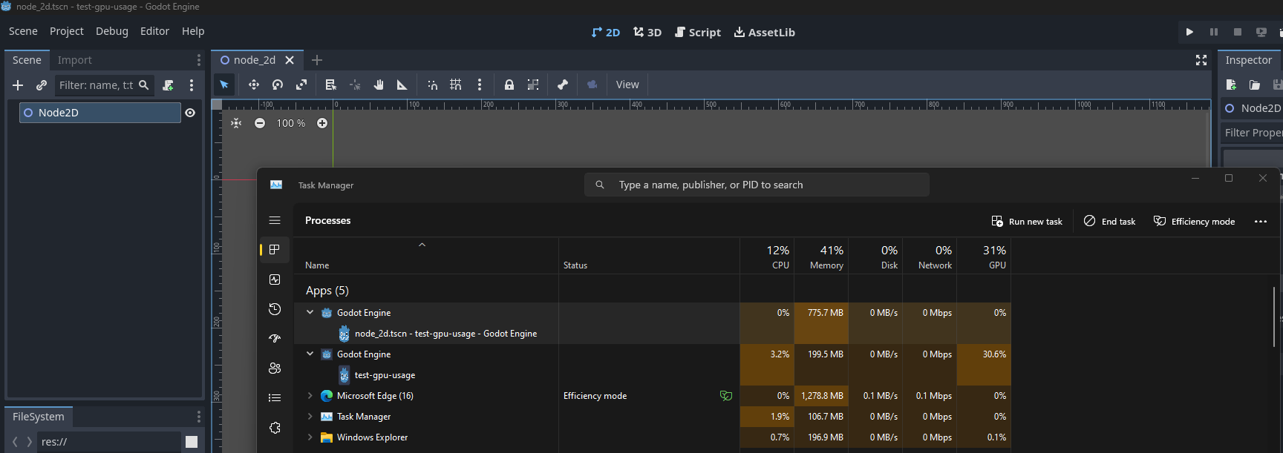Open Task Manager Details page
The width and height of the screenshot is (1283, 453).
click(275, 398)
